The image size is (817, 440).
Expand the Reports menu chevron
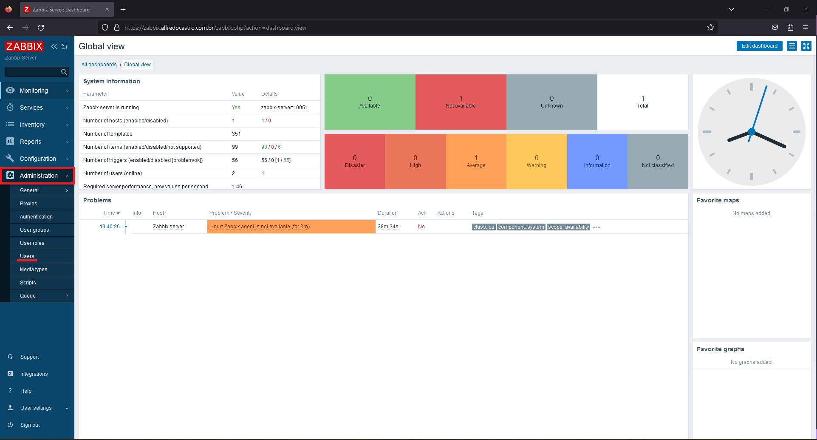[x=67, y=142]
